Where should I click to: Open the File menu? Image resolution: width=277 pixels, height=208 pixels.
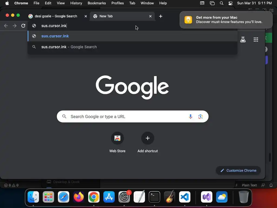[37, 3]
